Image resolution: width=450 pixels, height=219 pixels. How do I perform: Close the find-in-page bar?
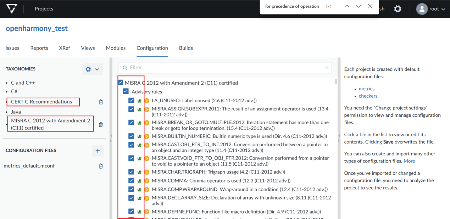pyautogui.click(x=370, y=6)
